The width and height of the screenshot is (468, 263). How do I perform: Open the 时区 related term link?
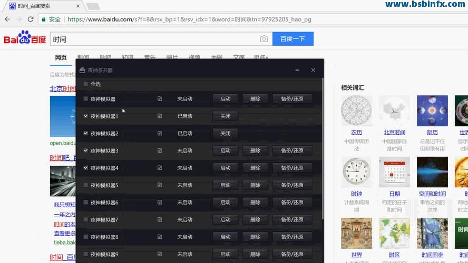pyautogui.click(x=394, y=255)
